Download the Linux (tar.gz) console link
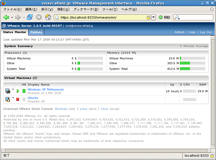The image size is (216, 160). point(104,109)
